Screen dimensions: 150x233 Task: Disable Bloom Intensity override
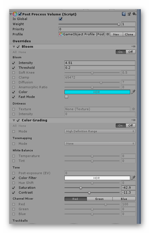pos(14,63)
